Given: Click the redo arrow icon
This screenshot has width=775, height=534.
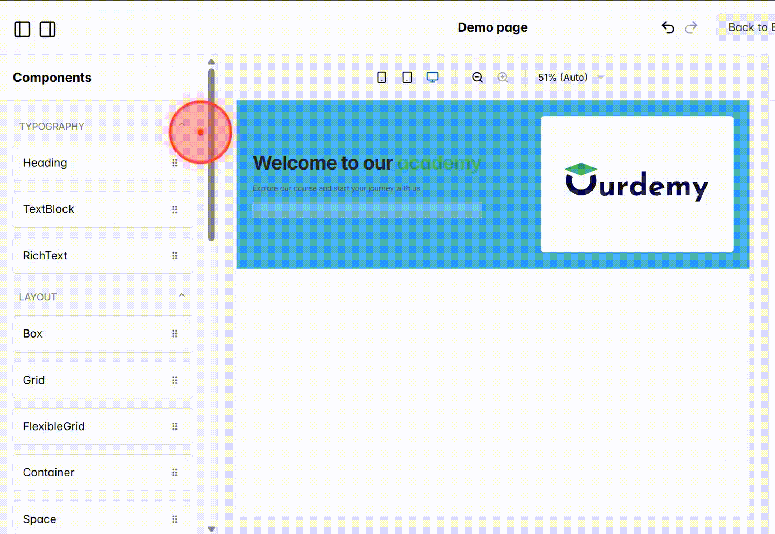Looking at the screenshot, I should pyautogui.click(x=691, y=27).
